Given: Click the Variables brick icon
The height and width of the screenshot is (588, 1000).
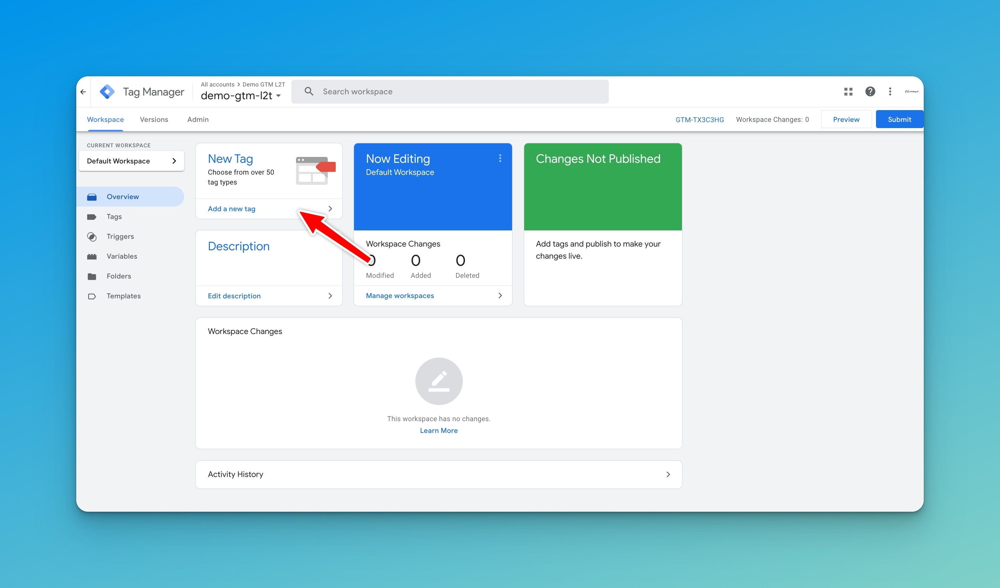Looking at the screenshot, I should [92, 256].
